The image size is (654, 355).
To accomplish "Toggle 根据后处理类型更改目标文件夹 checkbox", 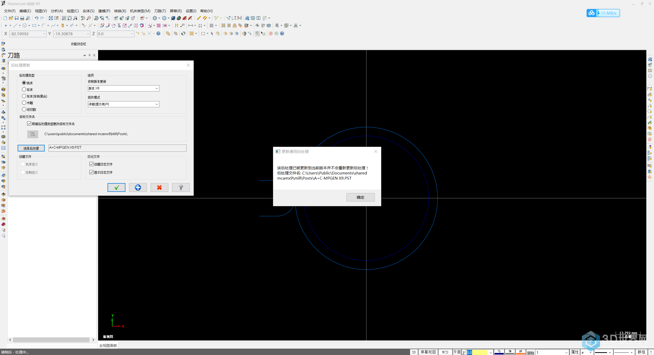I will (29, 124).
